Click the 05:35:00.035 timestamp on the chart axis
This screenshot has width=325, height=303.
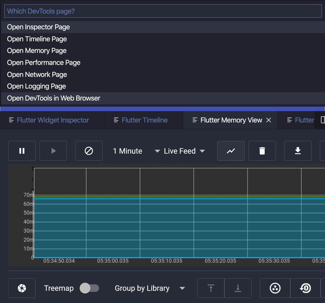(113, 261)
